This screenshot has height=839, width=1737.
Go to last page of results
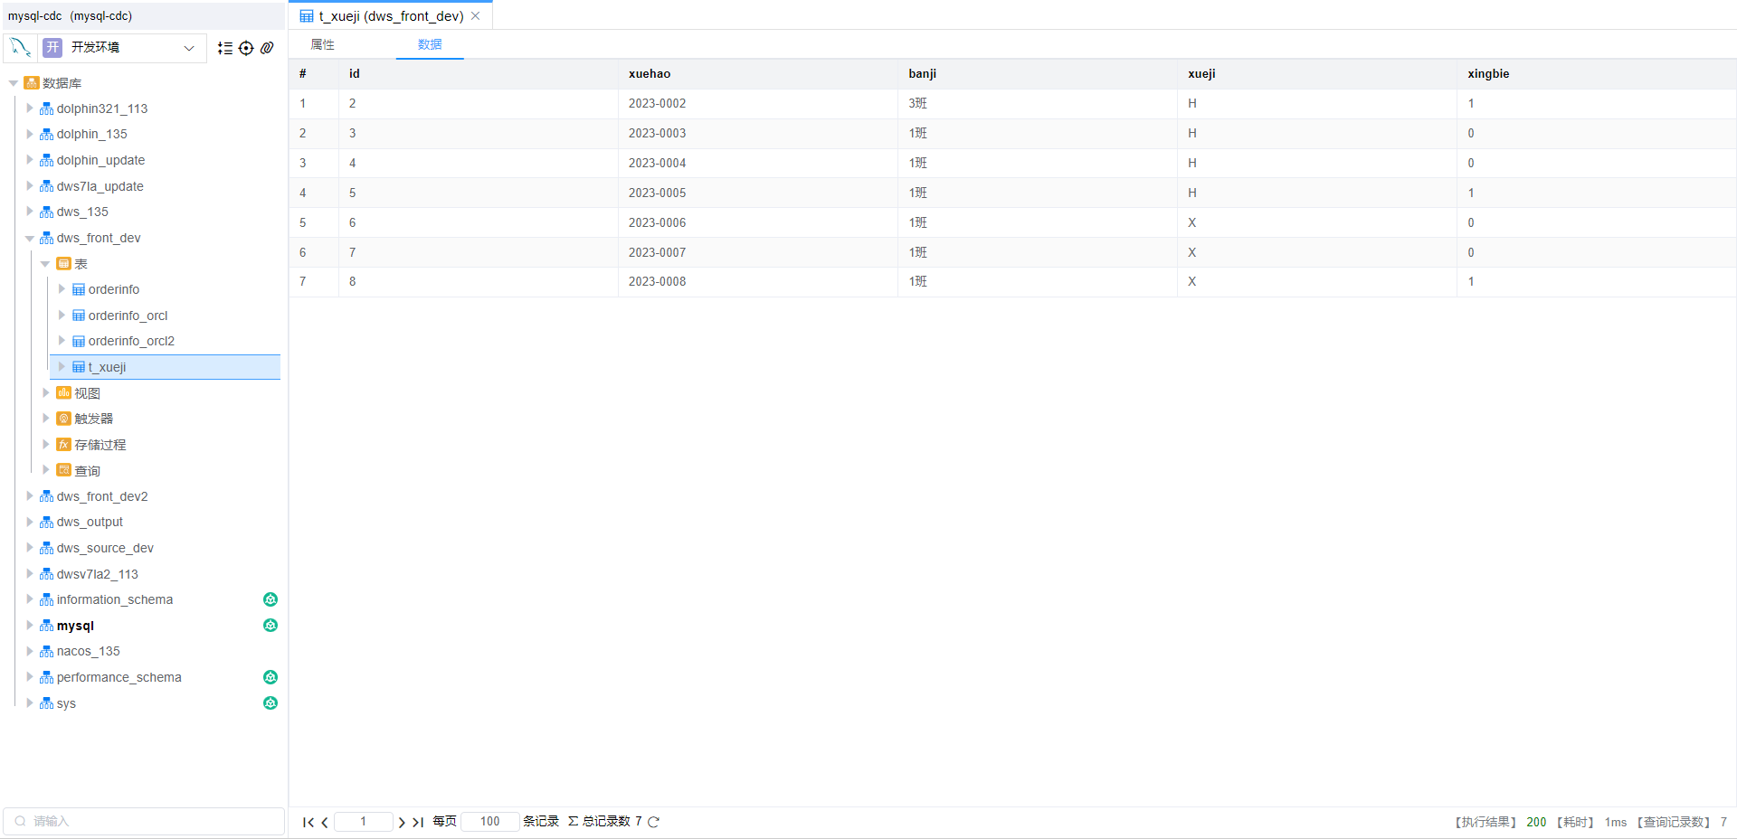pyautogui.click(x=418, y=822)
